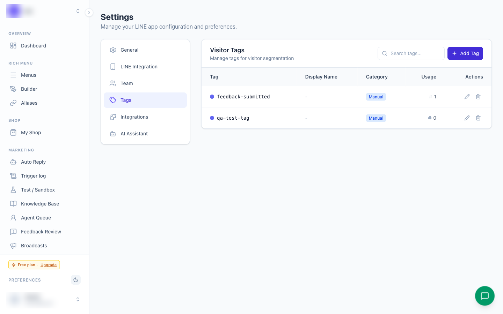503x314 pixels.
Task: Click the Tags label icon in settings
Action: point(113,100)
